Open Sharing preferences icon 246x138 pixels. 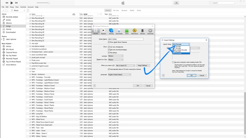click(x=111, y=31)
